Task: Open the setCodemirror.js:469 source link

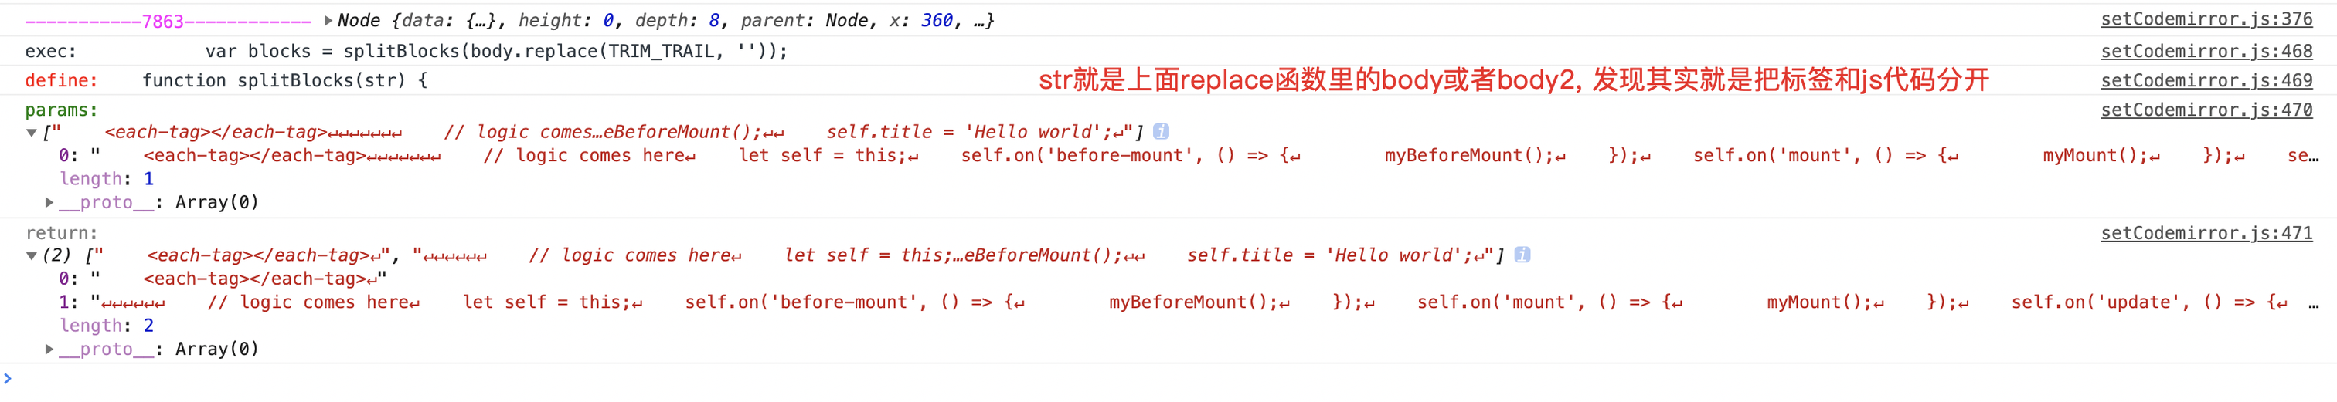Action: [2206, 80]
